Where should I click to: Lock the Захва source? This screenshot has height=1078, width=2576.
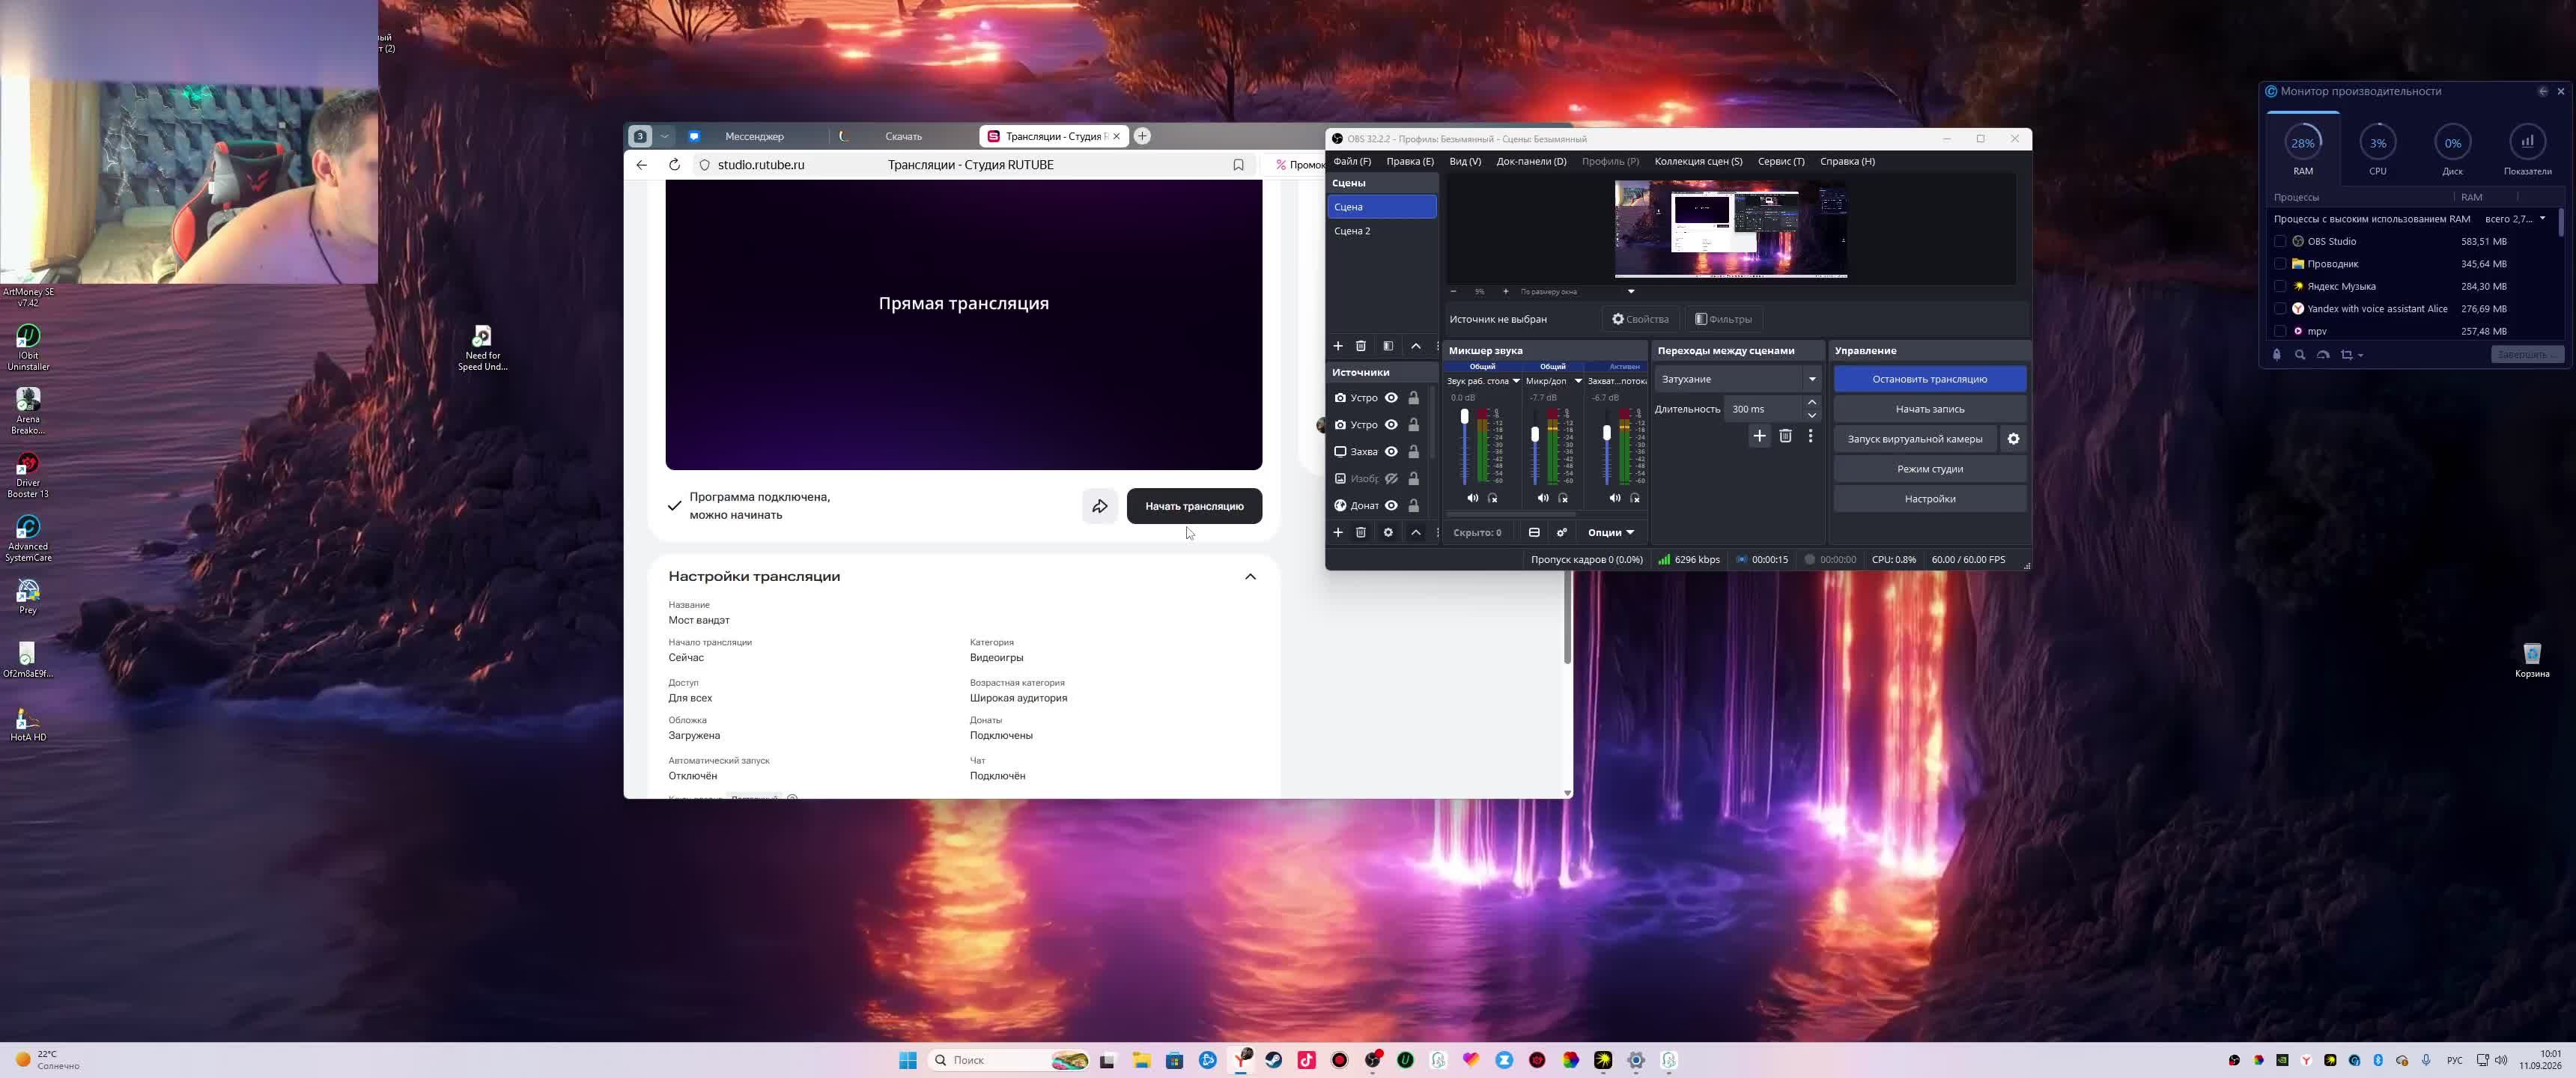point(1414,452)
